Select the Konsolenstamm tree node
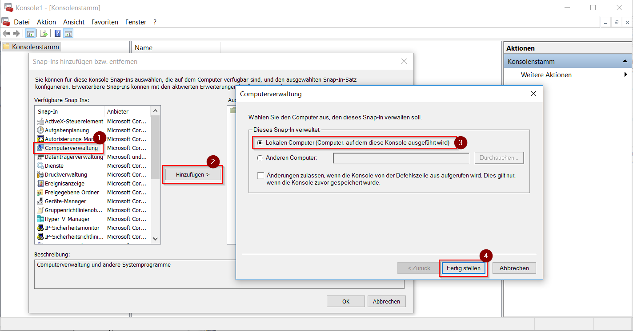633x331 pixels. (x=35, y=47)
